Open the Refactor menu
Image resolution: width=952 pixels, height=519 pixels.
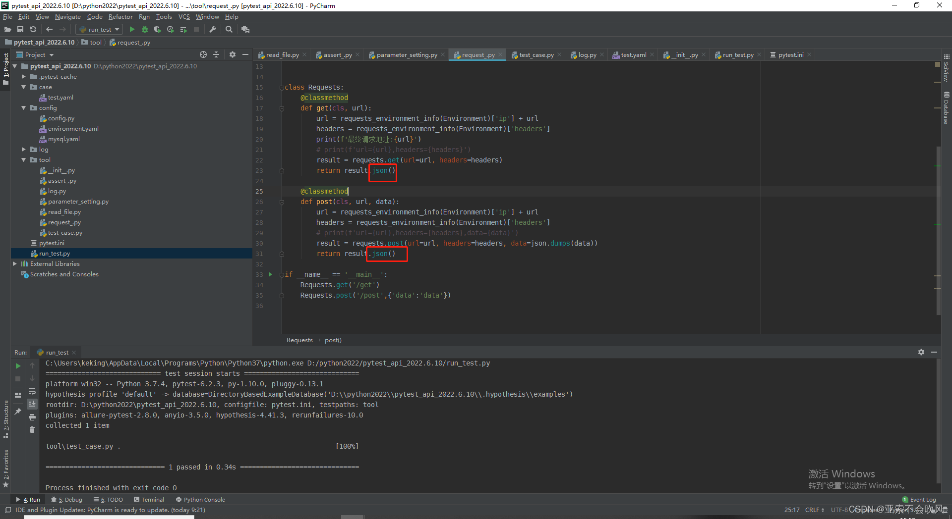click(120, 17)
